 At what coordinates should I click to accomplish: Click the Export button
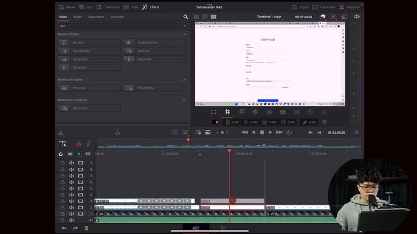pos(300,7)
